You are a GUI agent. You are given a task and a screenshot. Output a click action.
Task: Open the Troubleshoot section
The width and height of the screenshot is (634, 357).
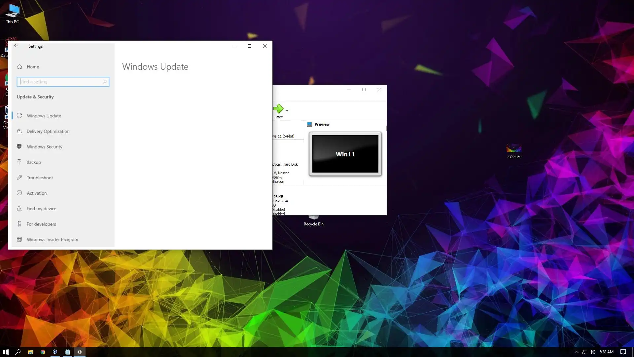click(40, 178)
